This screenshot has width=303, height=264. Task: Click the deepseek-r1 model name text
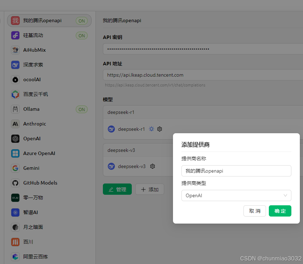131,129
